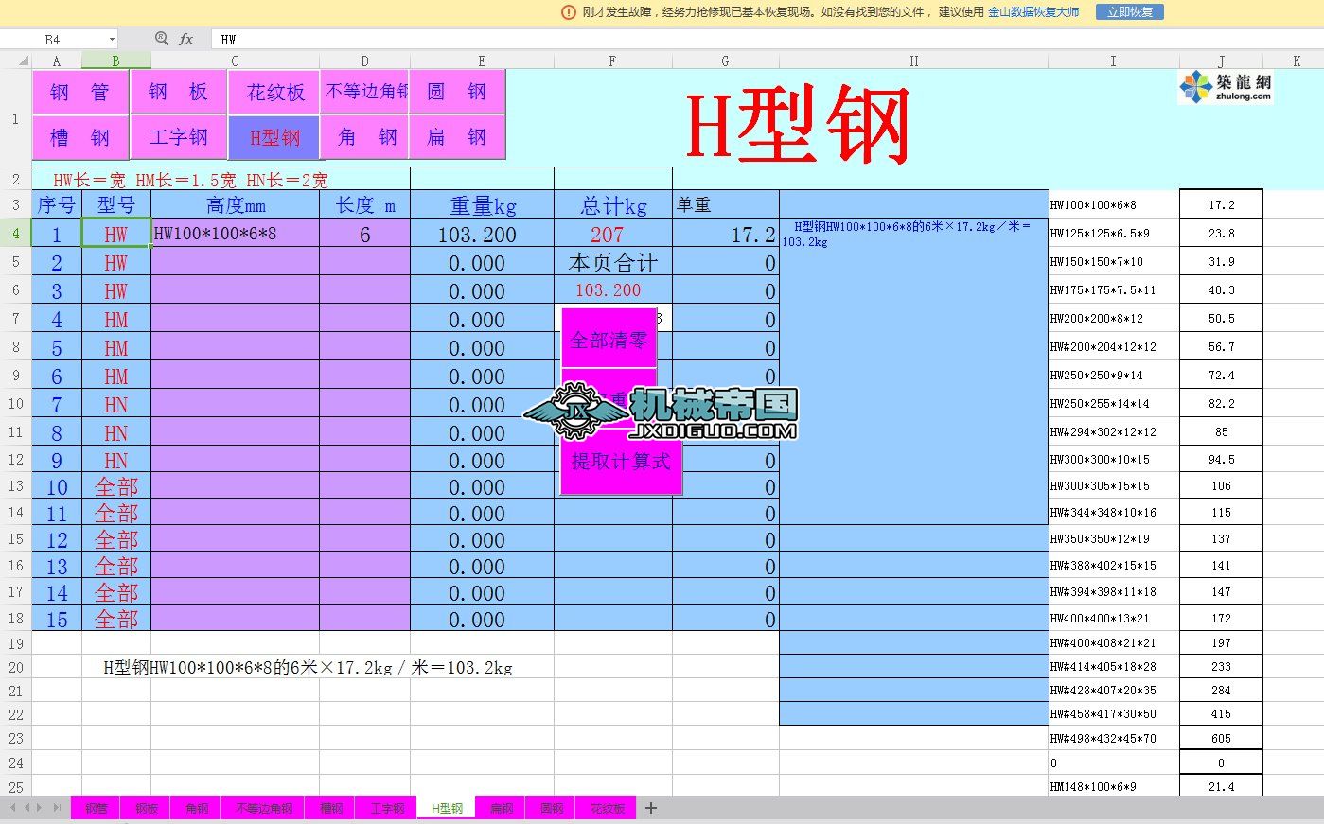
Task: Click the 本页合计 label cell
Action: click(x=612, y=262)
